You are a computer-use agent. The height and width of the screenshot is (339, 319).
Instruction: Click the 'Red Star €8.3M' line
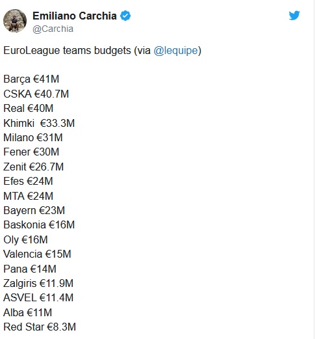[40, 327]
